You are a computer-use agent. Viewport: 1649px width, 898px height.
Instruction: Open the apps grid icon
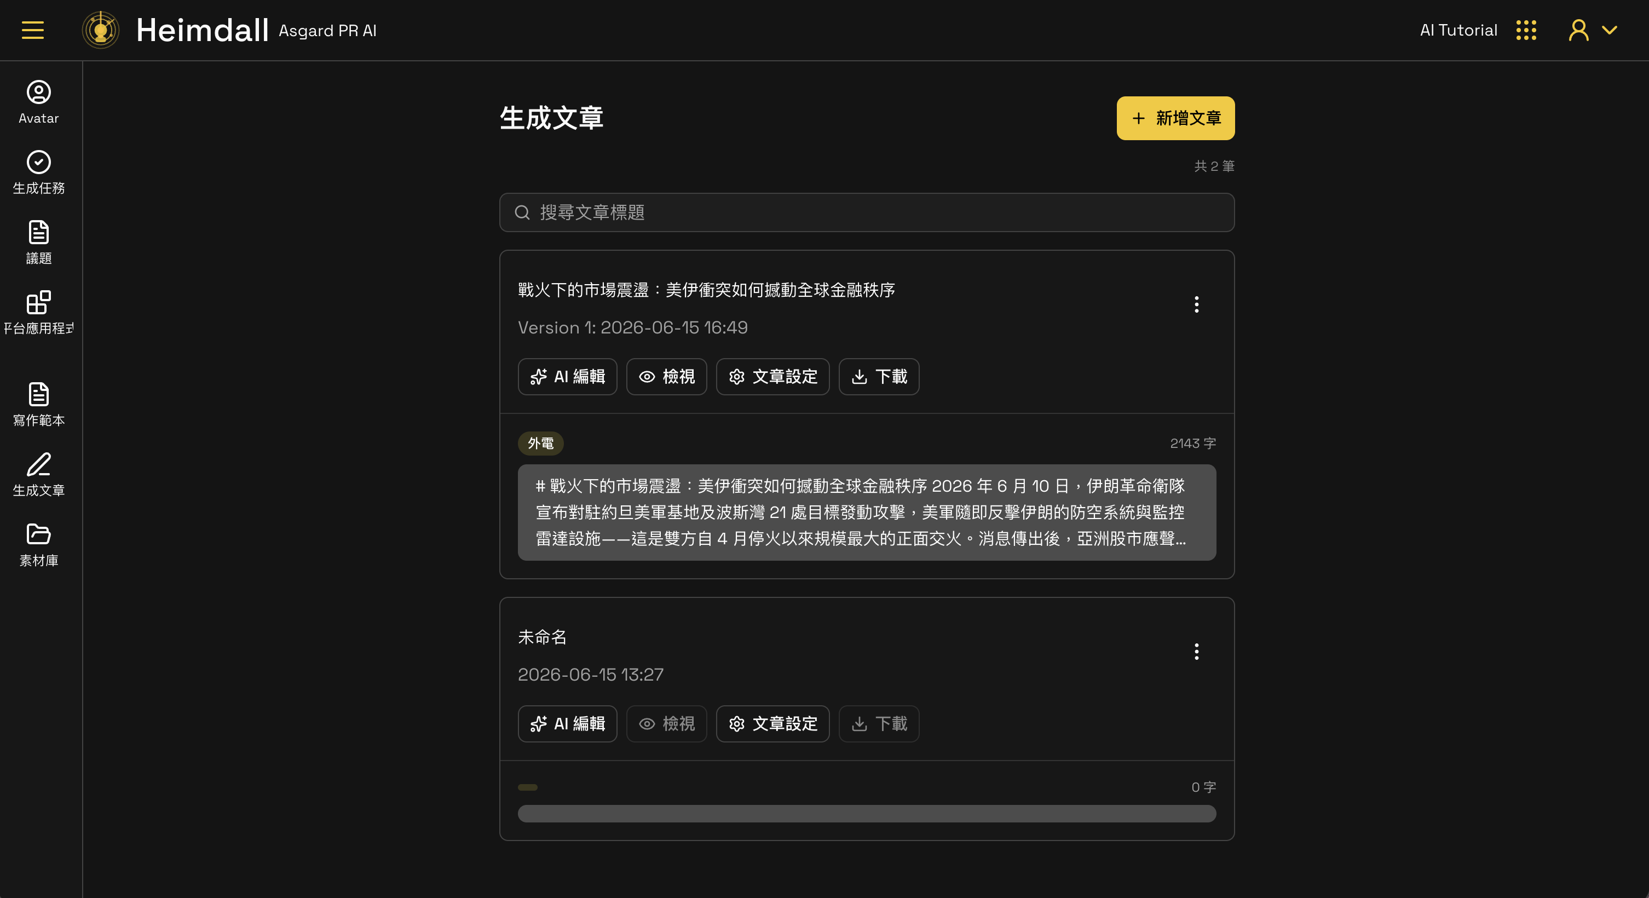point(1526,30)
